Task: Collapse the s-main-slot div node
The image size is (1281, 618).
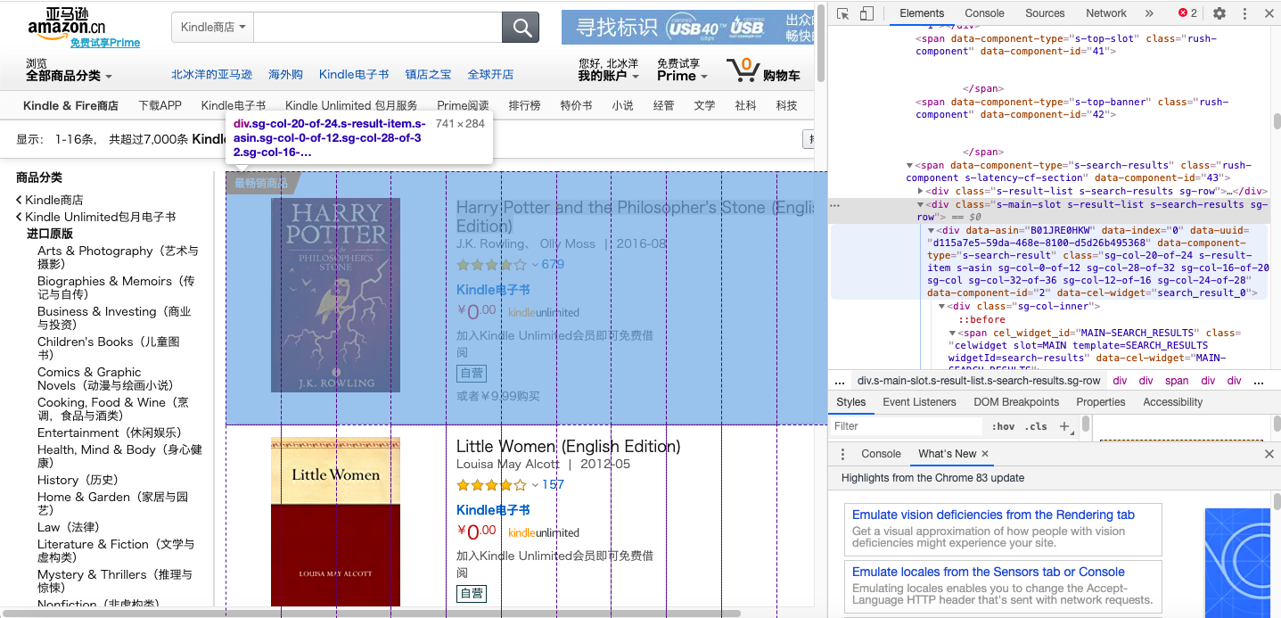Action: (x=921, y=205)
